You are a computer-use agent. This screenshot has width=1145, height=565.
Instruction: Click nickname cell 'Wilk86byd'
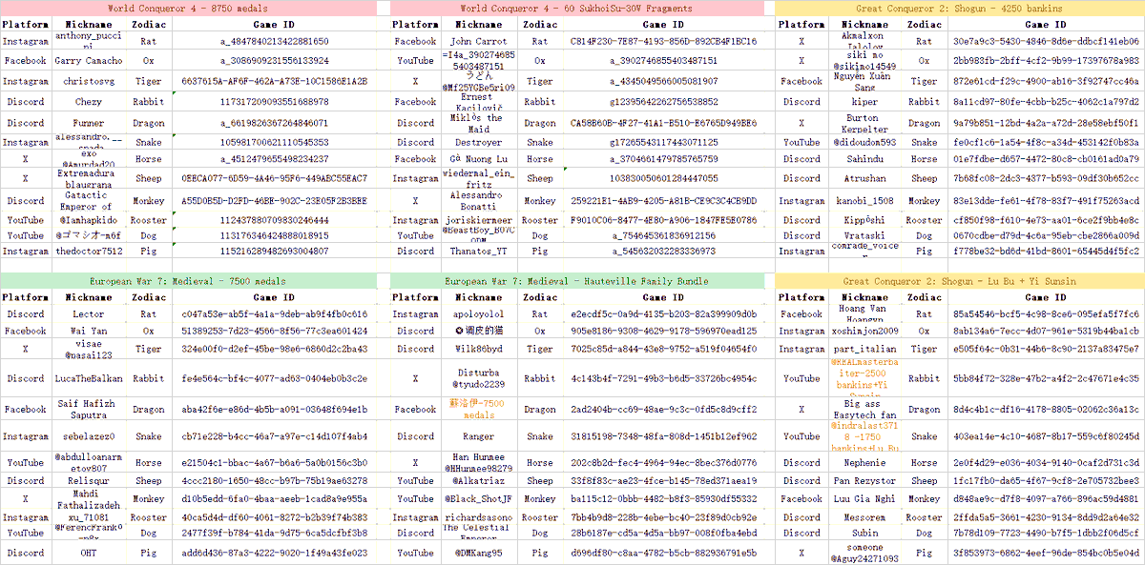[479, 349]
